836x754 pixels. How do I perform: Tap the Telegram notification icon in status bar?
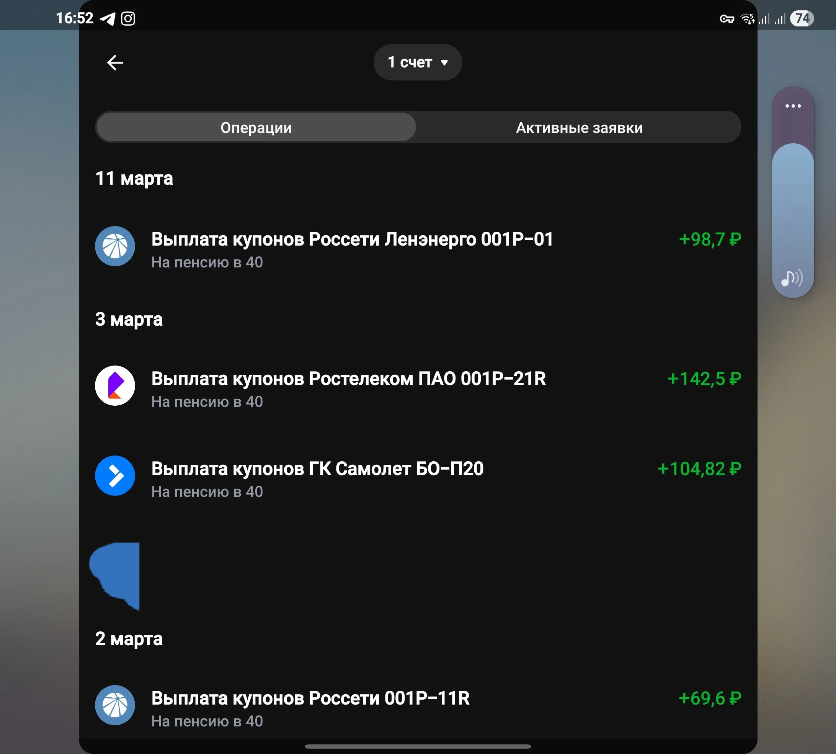tap(108, 18)
